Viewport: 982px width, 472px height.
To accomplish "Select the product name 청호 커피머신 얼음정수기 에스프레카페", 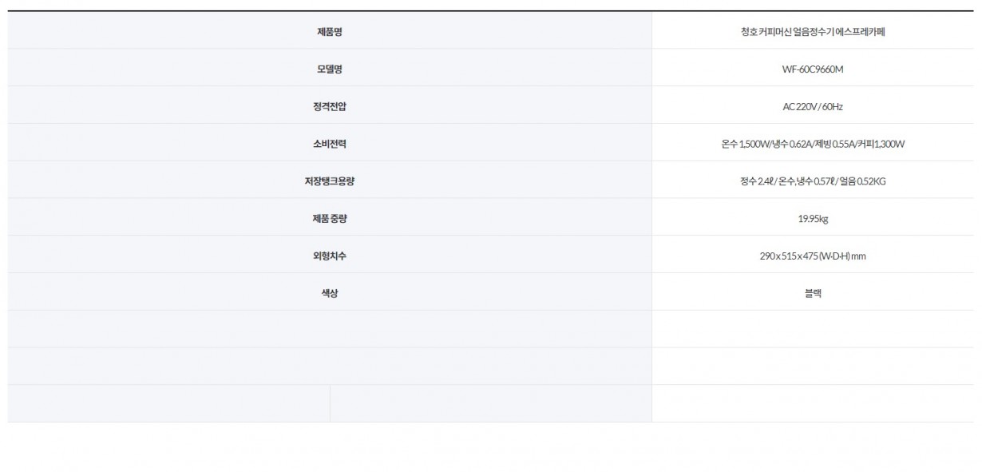I will (x=813, y=32).
